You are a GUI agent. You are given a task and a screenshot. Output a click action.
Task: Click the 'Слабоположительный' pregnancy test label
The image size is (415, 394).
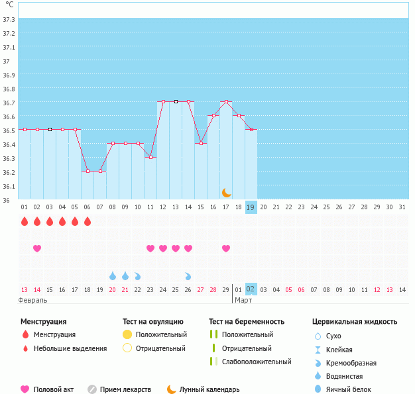tap(257, 362)
